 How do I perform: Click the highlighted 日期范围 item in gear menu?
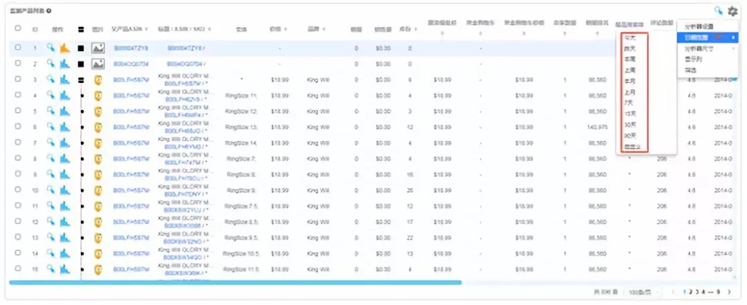point(708,37)
